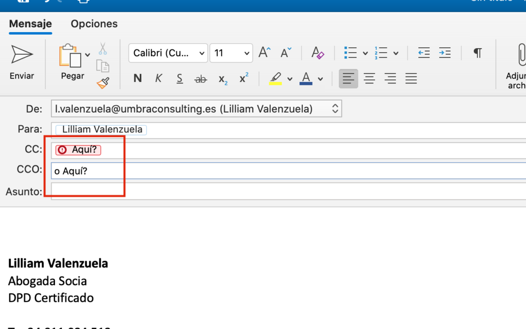The height and width of the screenshot is (329, 526).
Task: Toggle underline formatting S button
Action: pyautogui.click(x=179, y=78)
